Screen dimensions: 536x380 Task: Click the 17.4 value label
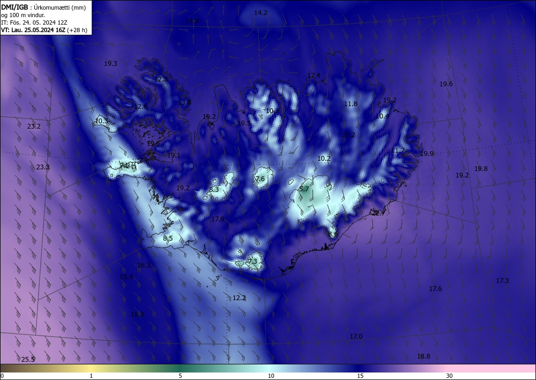coord(314,76)
